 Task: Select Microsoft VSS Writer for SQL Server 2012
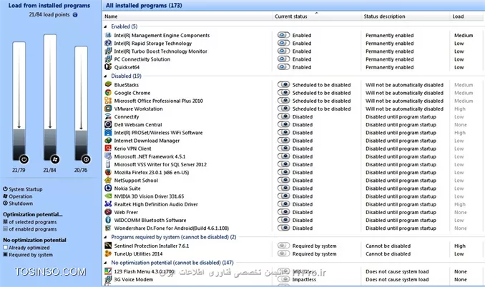point(160,164)
